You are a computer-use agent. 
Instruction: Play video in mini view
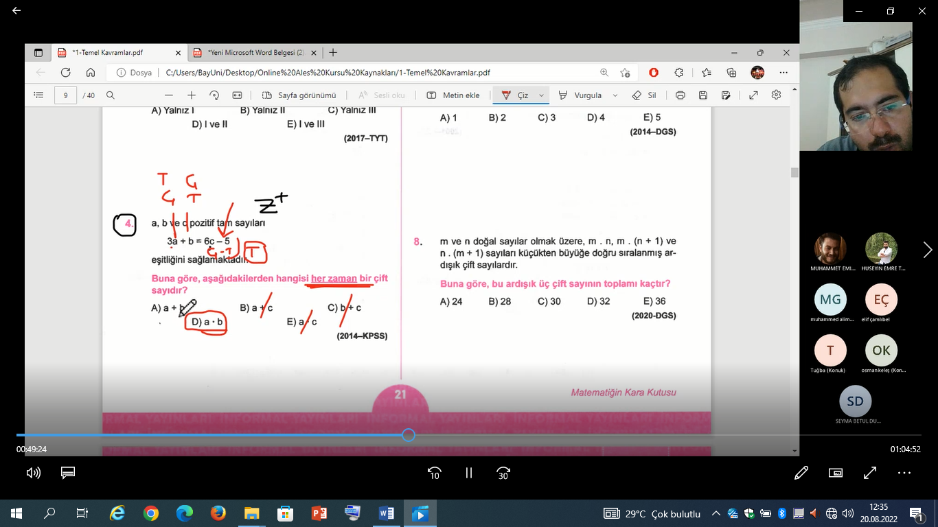(x=836, y=473)
